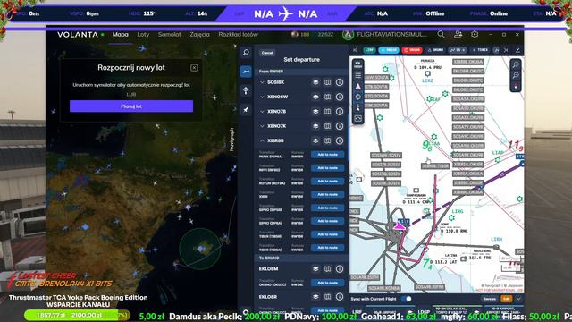
Task: Edit route with the pencil icon
Action: pos(517,50)
